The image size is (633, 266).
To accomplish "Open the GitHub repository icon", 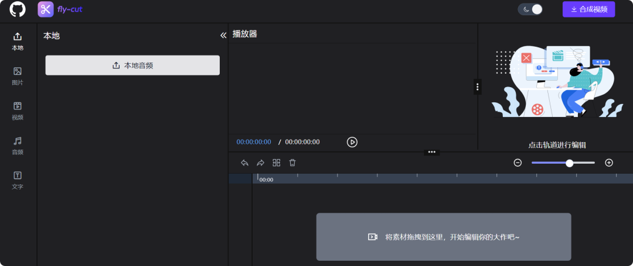I will click(18, 9).
